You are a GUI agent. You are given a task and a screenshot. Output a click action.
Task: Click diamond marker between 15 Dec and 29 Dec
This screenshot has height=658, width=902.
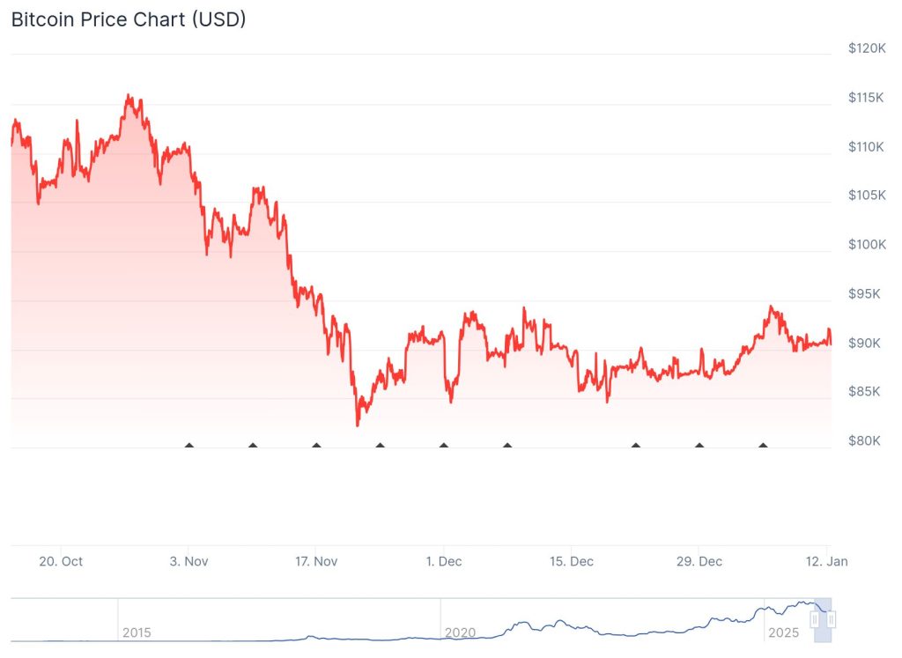coord(635,445)
